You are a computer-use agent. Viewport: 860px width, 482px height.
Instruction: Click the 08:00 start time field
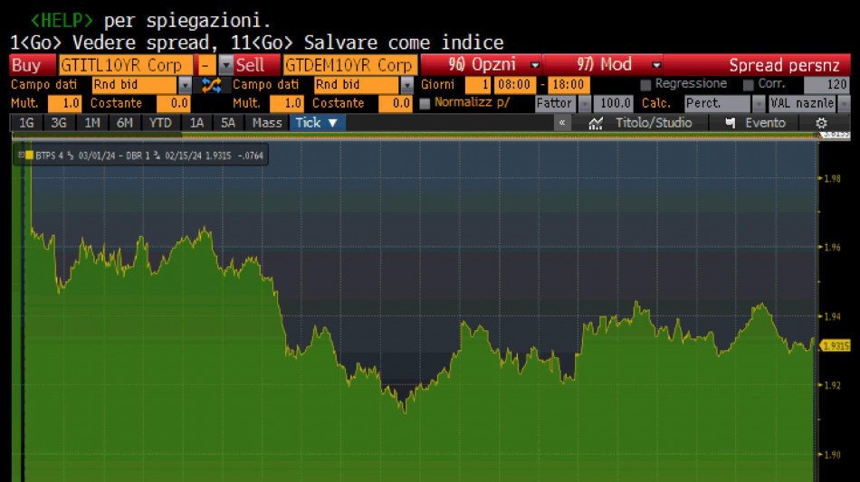point(515,85)
